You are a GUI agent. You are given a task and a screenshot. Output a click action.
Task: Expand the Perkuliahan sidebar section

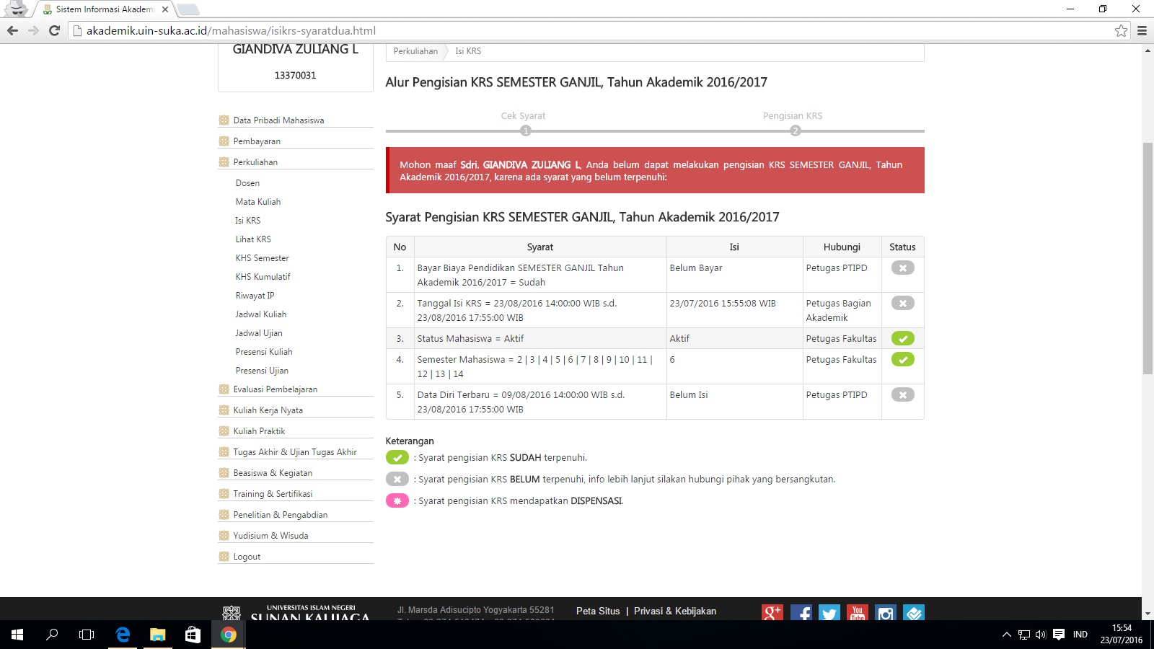click(255, 162)
